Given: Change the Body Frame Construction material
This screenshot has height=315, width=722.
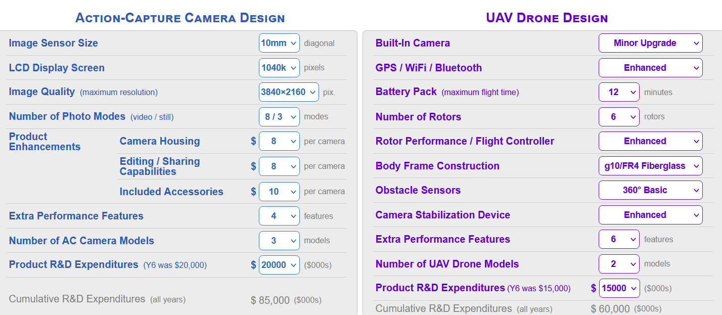Looking at the screenshot, I should click(x=650, y=166).
